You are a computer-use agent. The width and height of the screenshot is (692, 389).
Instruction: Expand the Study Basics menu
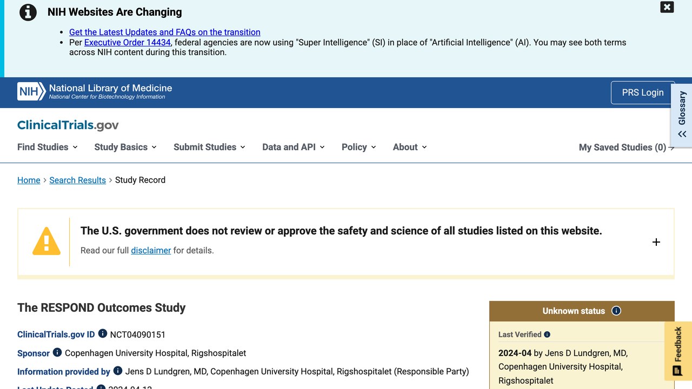tap(125, 147)
